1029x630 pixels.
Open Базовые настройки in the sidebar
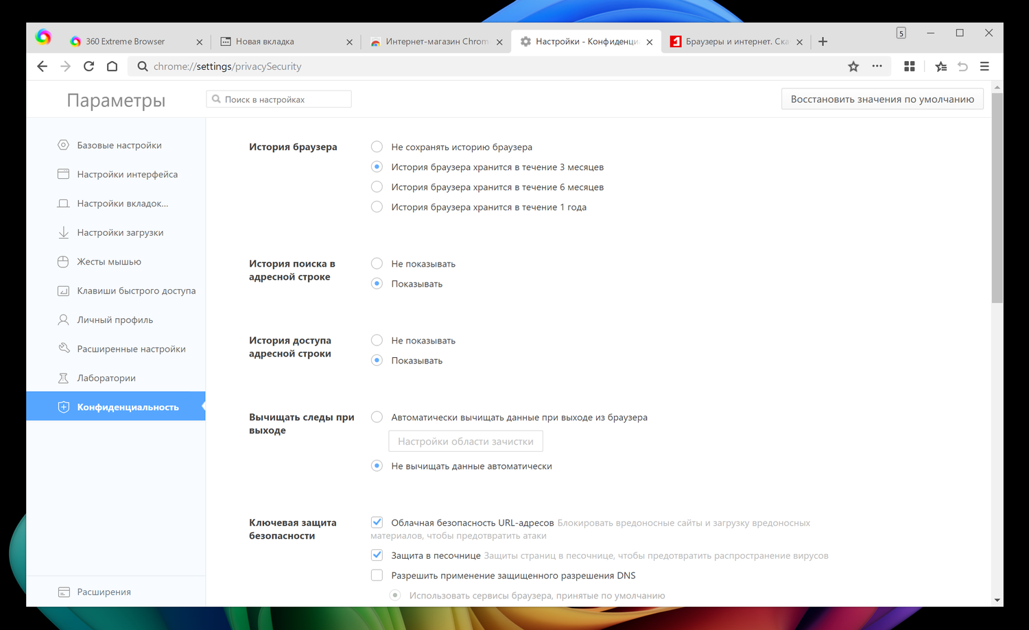coord(116,145)
